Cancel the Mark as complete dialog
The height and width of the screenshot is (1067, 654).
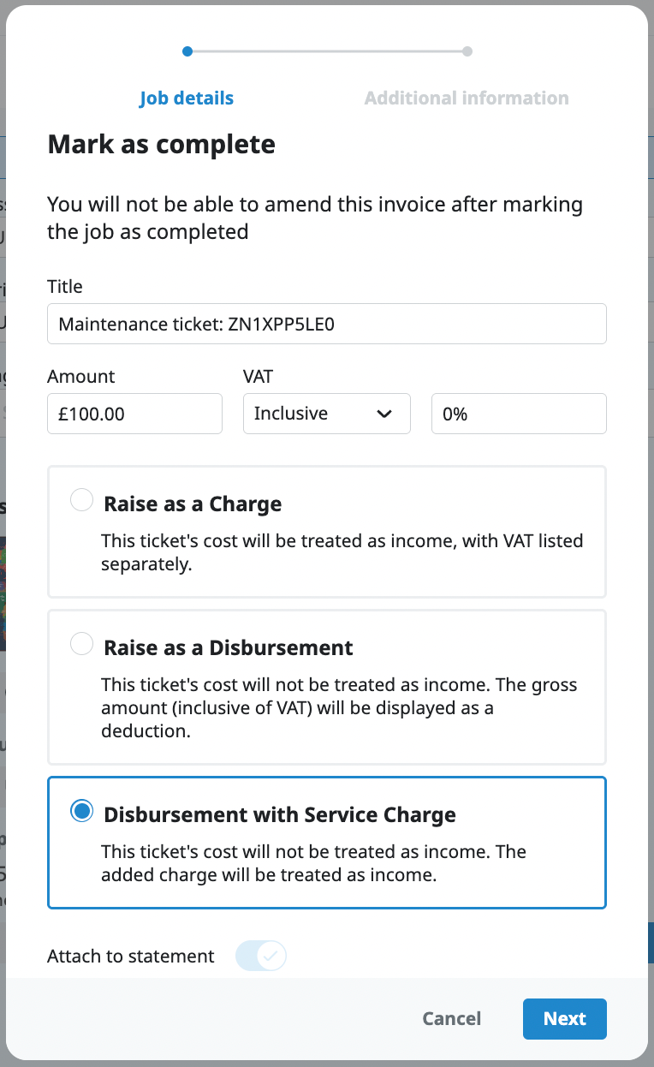click(x=451, y=1019)
